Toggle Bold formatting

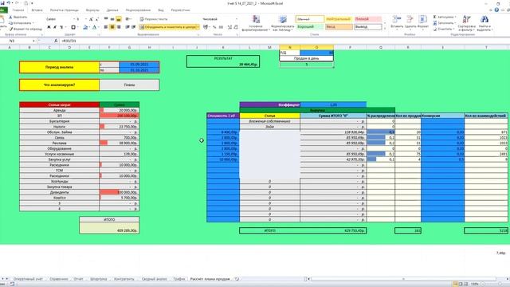click(x=49, y=27)
